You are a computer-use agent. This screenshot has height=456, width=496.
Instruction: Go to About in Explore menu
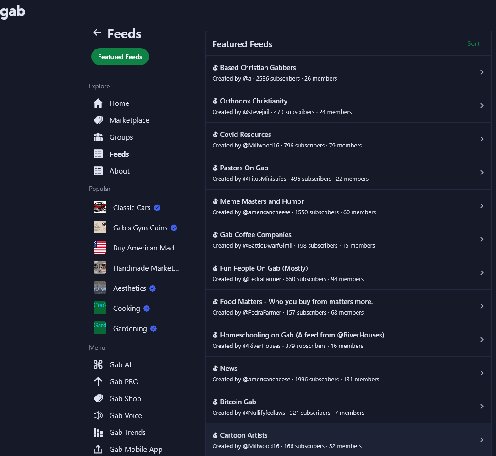coord(120,171)
